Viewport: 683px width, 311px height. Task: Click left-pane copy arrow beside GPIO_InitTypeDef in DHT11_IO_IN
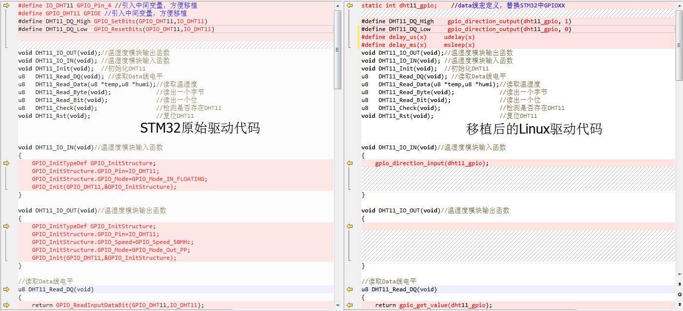pyautogui.click(x=6, y=163)
